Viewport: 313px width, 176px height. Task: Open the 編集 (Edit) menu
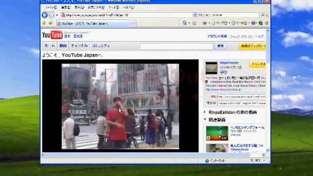(x=66, y=7)
